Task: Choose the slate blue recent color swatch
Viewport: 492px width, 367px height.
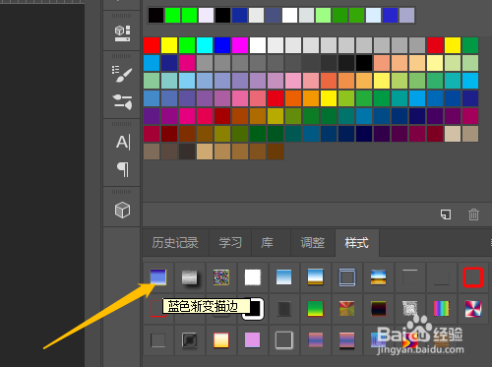Action: (x=273, y=15)
